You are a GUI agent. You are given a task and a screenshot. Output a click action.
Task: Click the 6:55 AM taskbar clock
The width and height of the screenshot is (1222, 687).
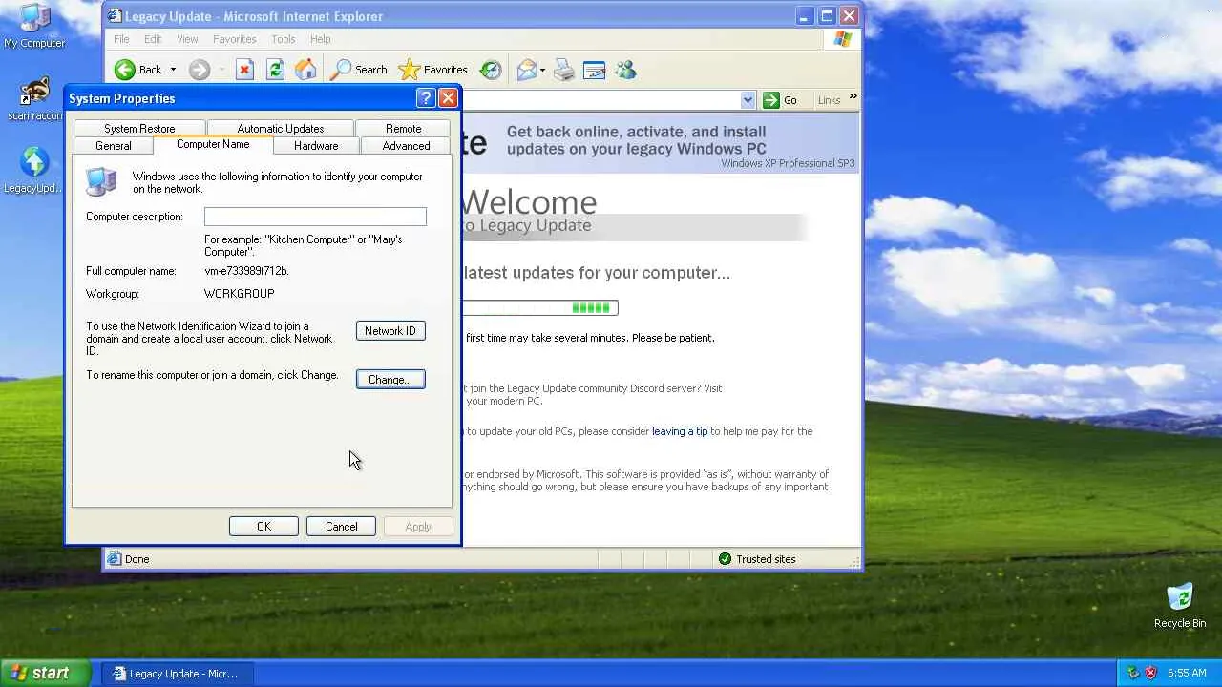pyautogui.click(x=1187, y=673)
